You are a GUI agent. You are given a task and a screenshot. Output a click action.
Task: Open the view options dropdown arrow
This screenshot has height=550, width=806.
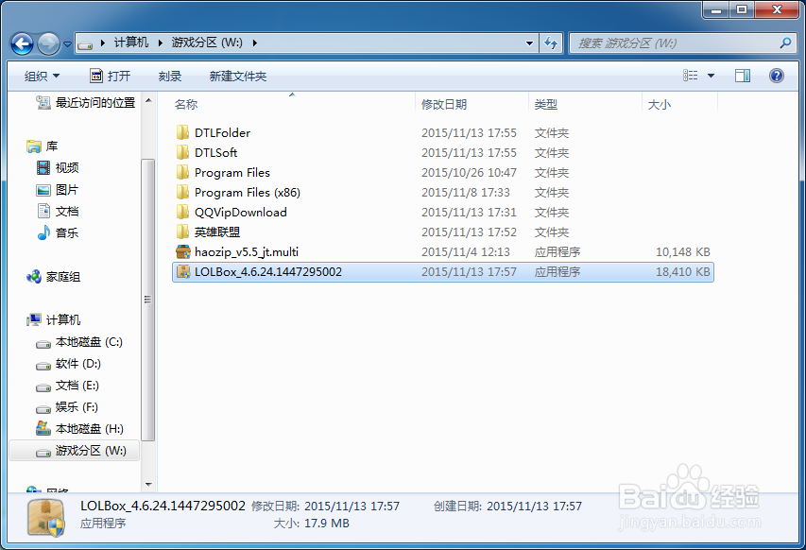click(711, 77)
